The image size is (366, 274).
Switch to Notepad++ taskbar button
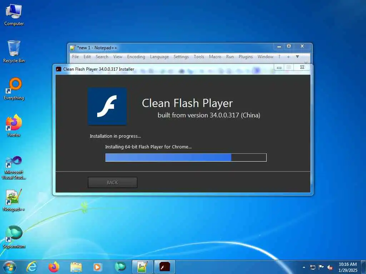(x=142, y=267)
